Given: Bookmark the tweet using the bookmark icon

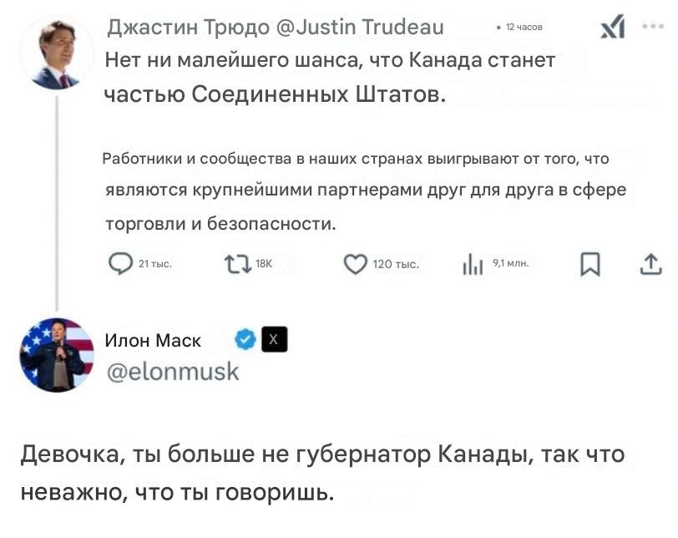Looking at the screenshot, I should (x=590, y=263).
